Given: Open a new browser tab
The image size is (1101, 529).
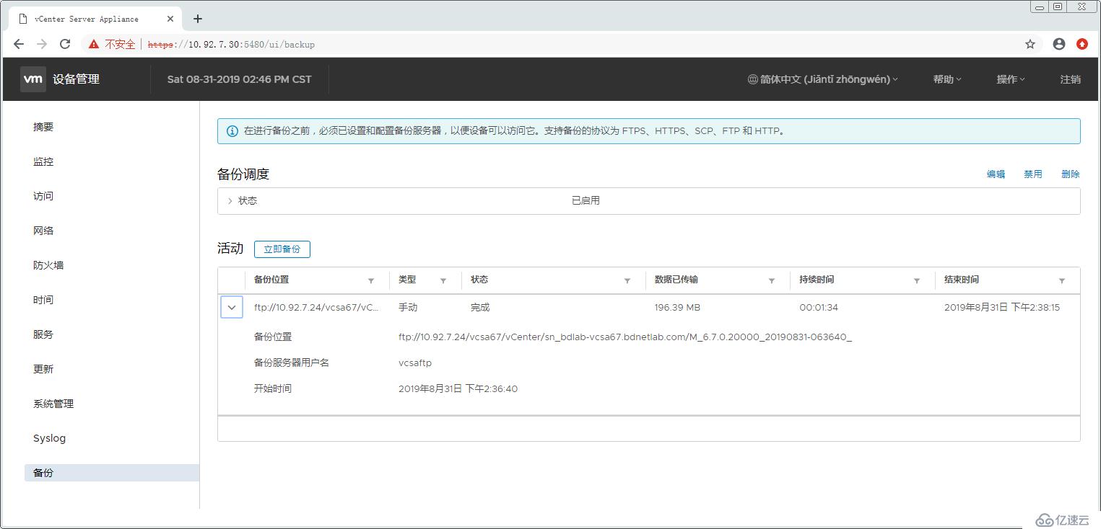Looking at the screenshot, I should [x=198, y=19].
